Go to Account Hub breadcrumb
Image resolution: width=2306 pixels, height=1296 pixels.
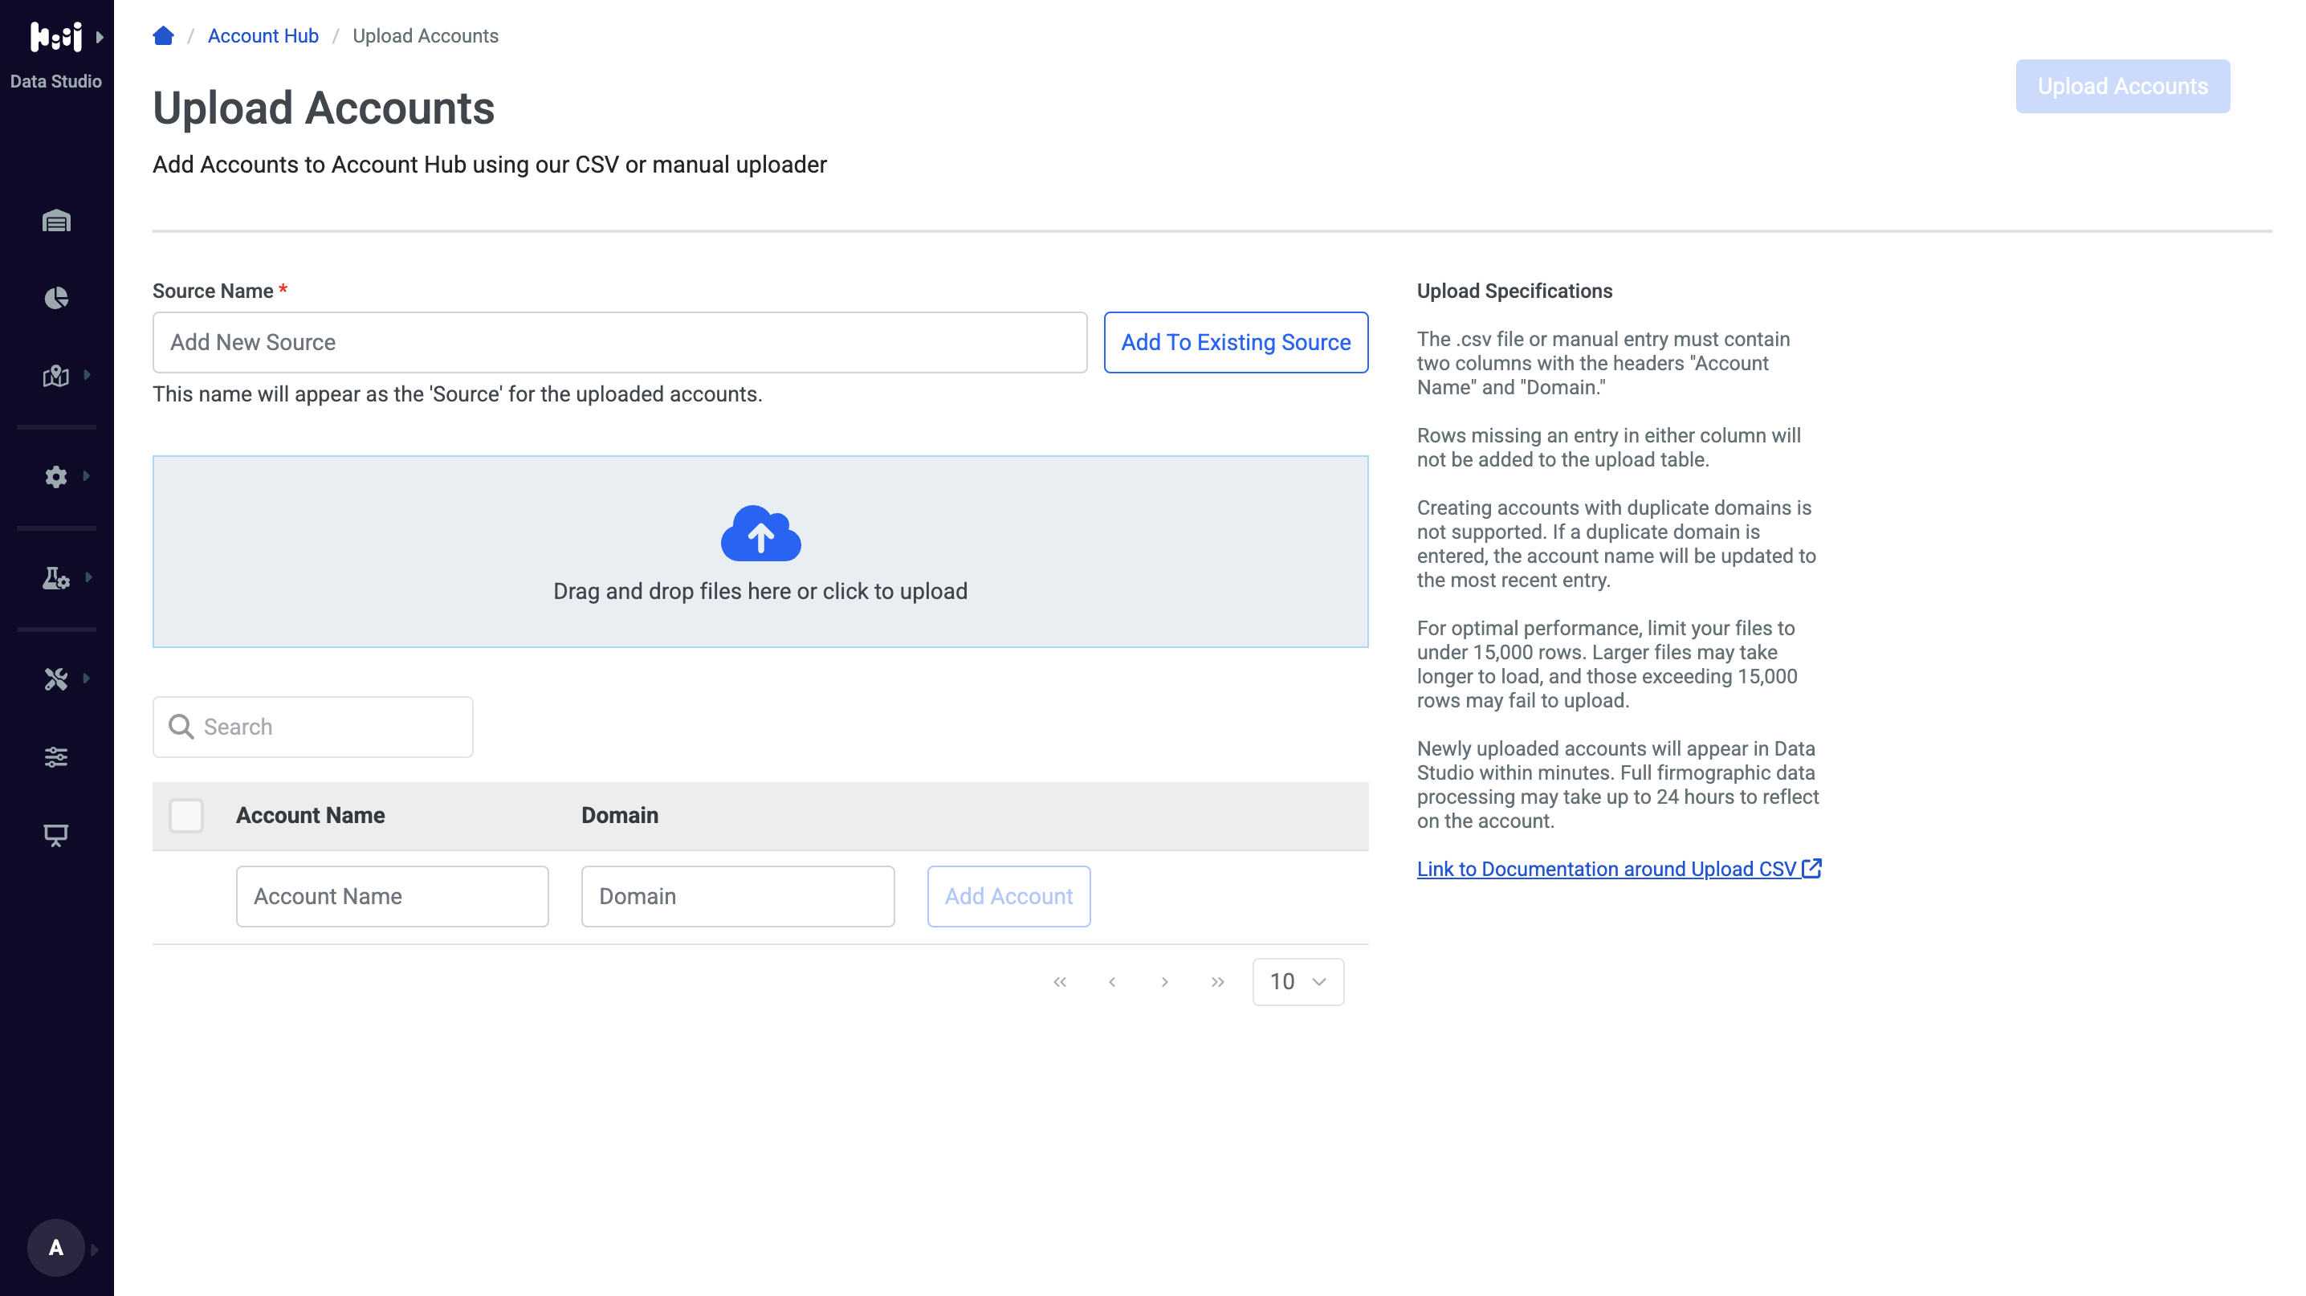(x=263, y=36)
